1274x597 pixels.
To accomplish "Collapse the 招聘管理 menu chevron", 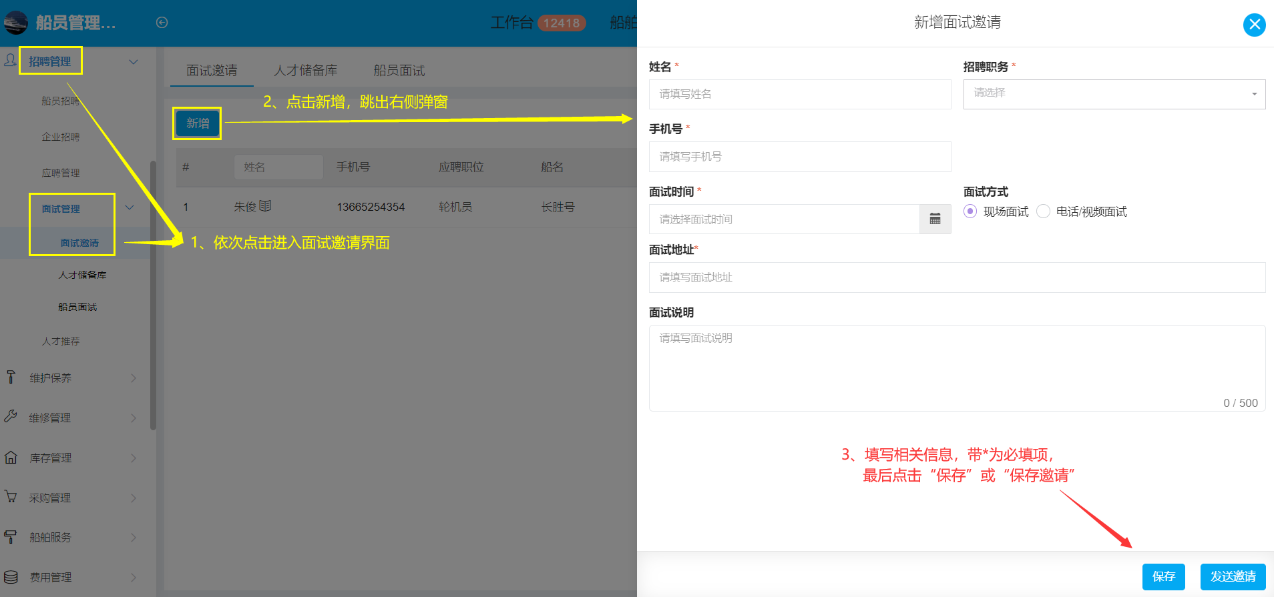I will 134,61.
